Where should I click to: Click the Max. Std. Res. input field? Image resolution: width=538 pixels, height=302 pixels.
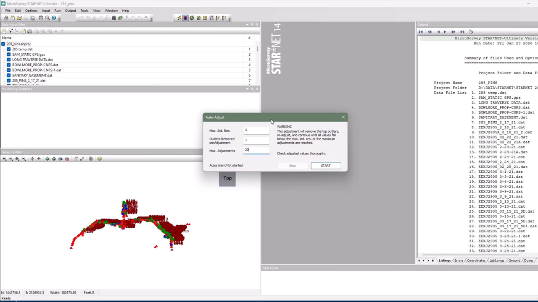coord(256,130)
